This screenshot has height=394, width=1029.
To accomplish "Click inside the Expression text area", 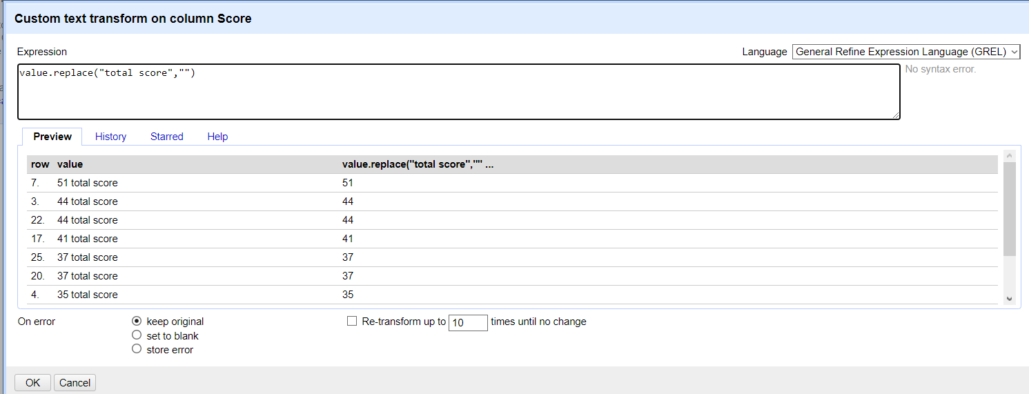I will tap(458, 92).
